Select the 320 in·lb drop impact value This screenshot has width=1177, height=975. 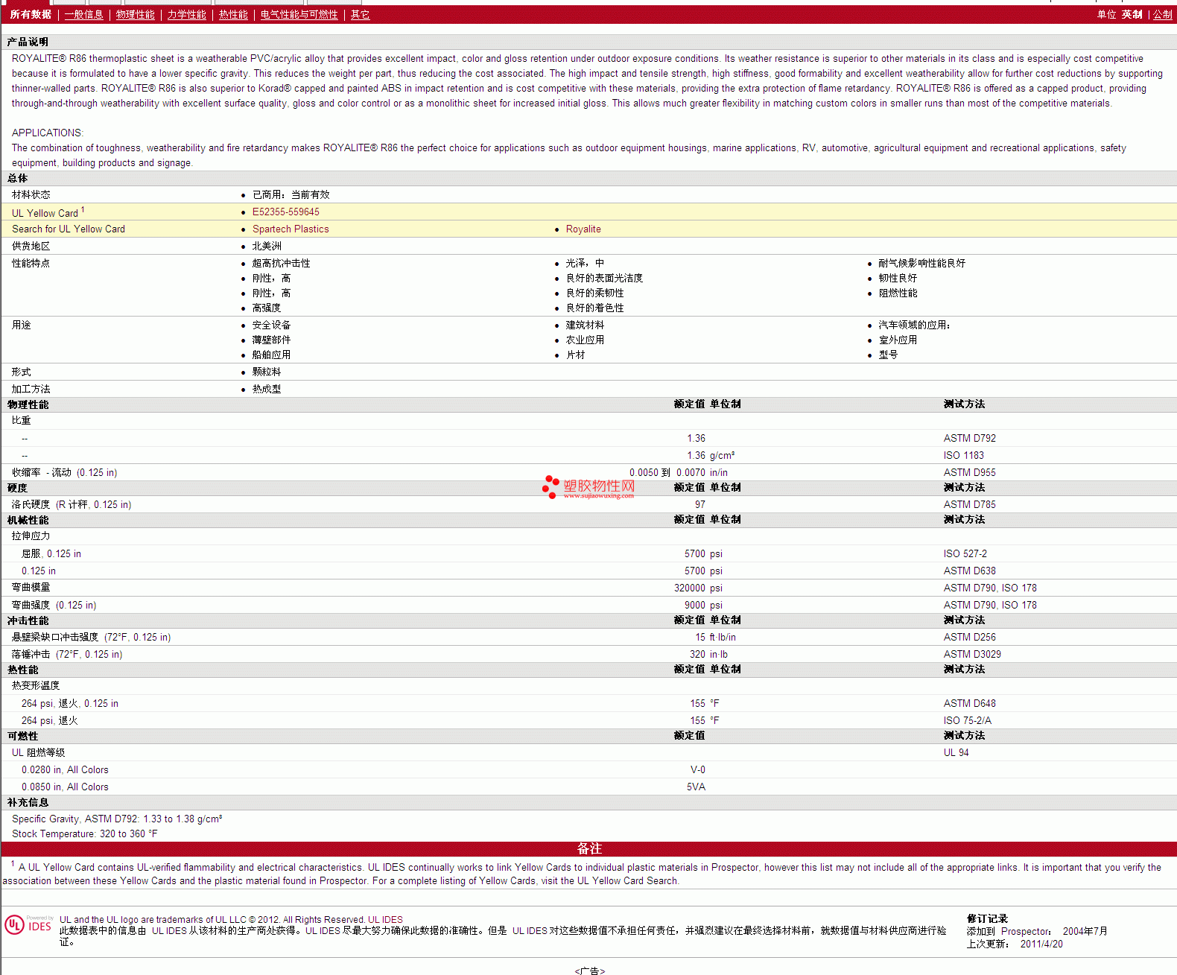(x=709, y=655)
